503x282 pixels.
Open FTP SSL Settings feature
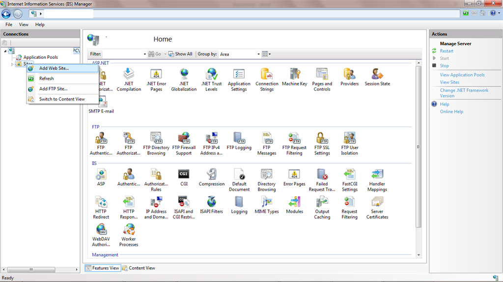pyautogui.click(x=322, y=144)
